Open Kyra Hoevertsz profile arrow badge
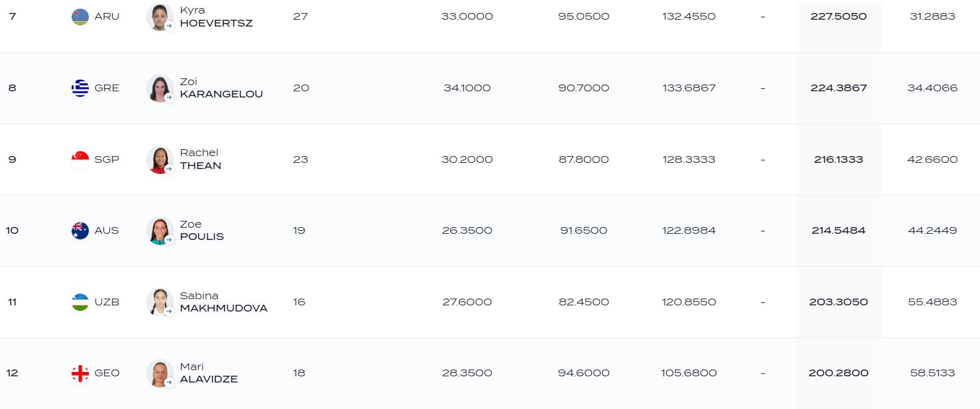 (x=169, y=26)
